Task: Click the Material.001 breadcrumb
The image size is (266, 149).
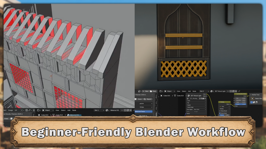Action: (73, 115)
